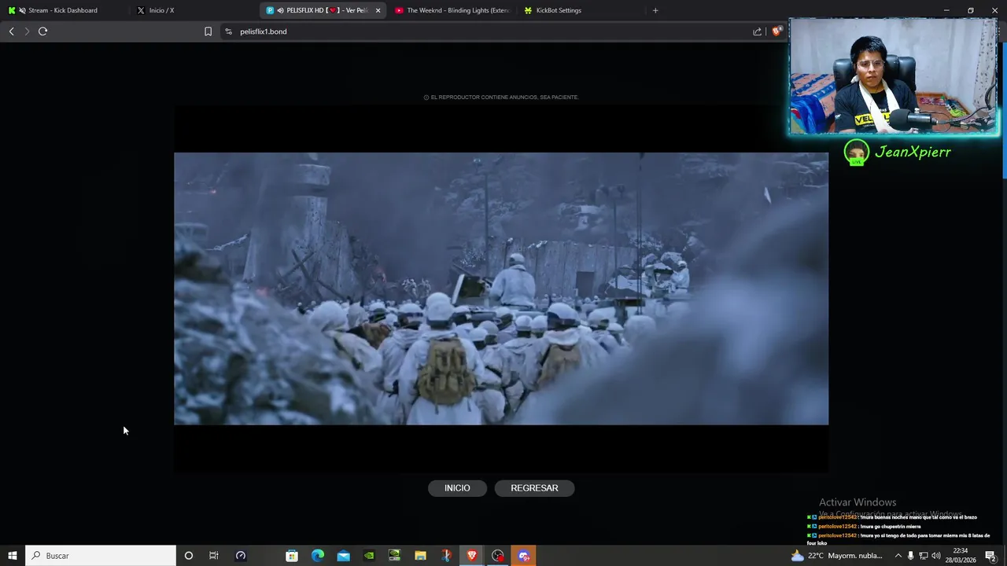The width and height of the screenshot is (1007, 566).
Task: Open a new browser tab with the plus button
Action: (655, 10)
